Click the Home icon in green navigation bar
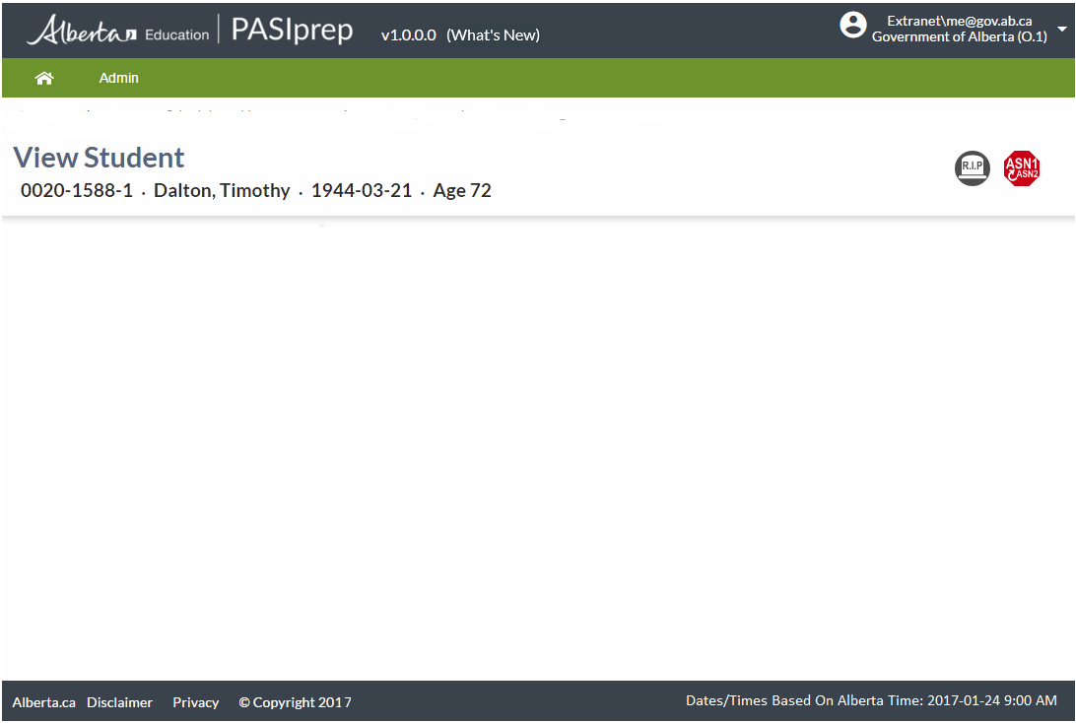Screen dimensions: 1076x723 44,78
